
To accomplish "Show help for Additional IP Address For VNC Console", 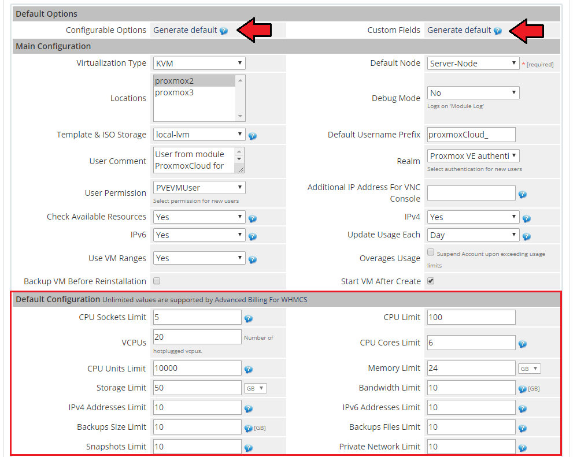I will [x=523, y=195].
